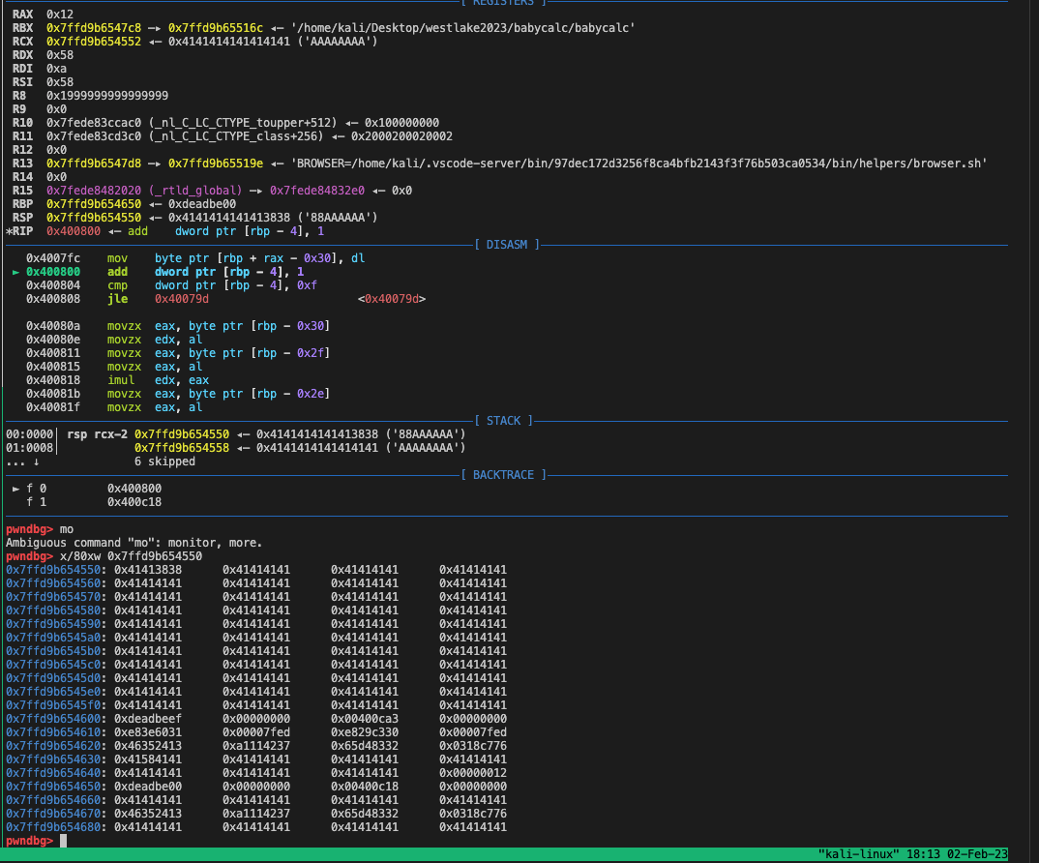This screenshot has width=1039, height=863.
Task: Click the empty pwndbg prompt cursor at bottom
Action: [64, 841]
